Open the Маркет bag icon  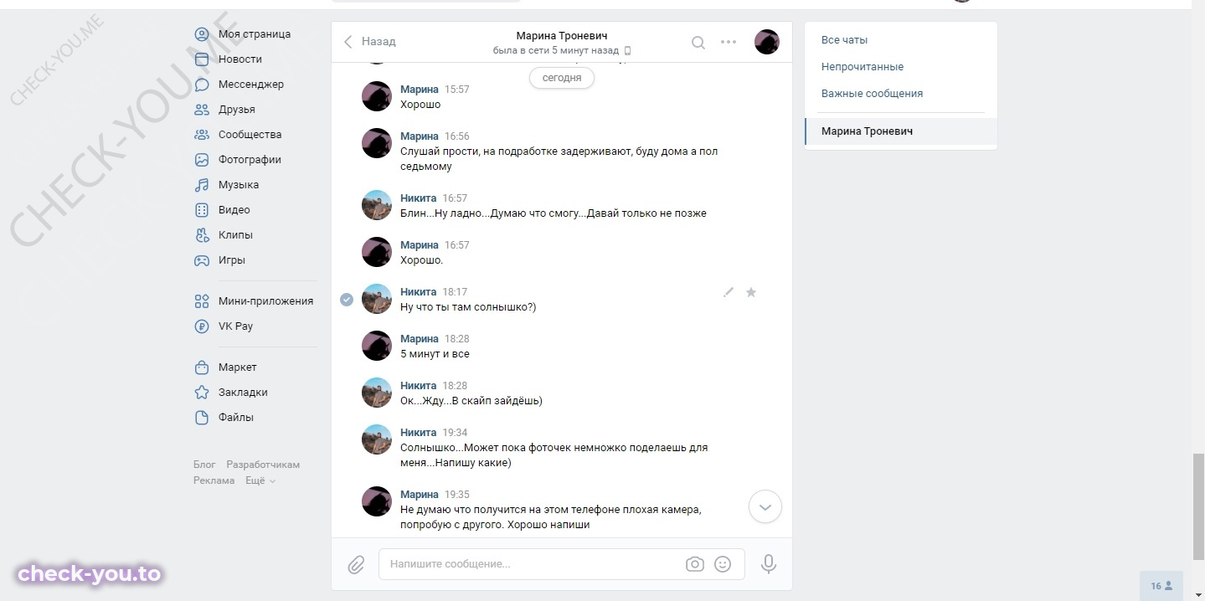click(x=202, y=367)
